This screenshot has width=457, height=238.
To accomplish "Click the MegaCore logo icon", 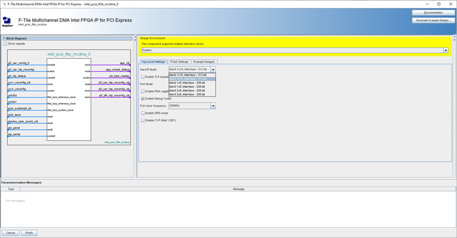I will [7, 22].
